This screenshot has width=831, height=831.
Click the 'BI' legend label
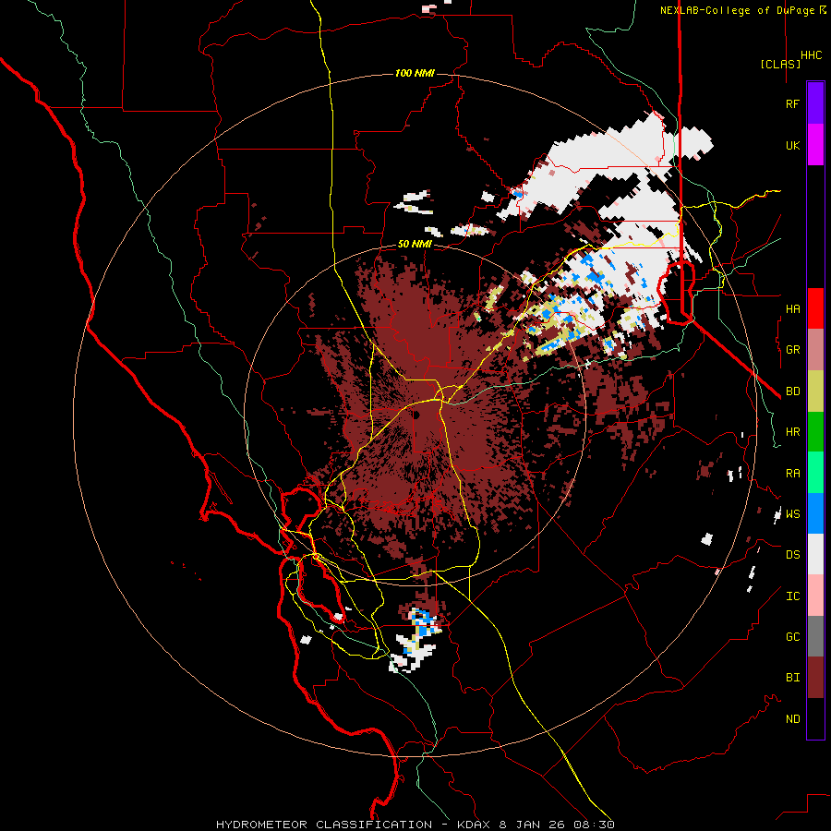click(792, 678)
